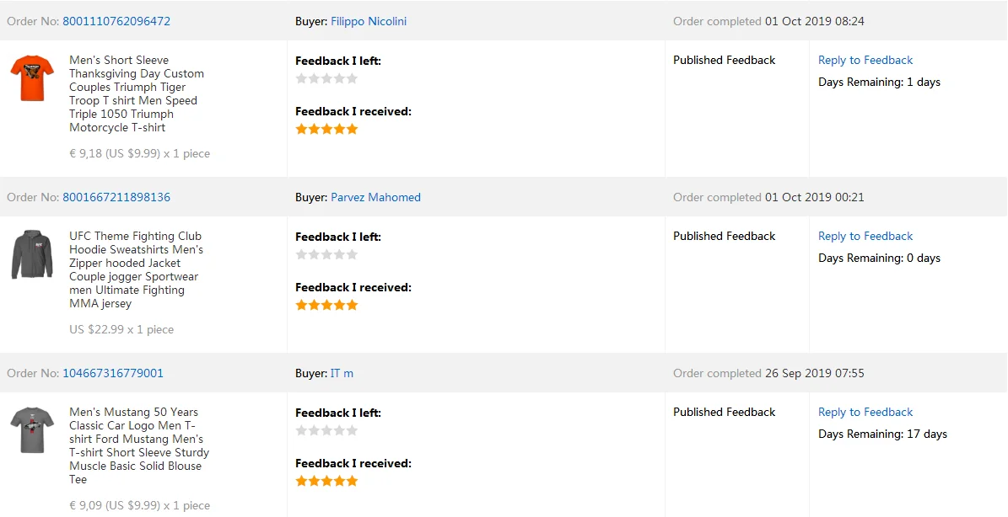Open order number 8001110762096472
This screenshot has width=1008, height=517.
pos(116,21)
